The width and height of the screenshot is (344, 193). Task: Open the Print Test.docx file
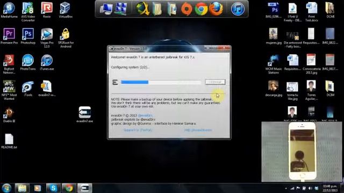click(311, 12)
